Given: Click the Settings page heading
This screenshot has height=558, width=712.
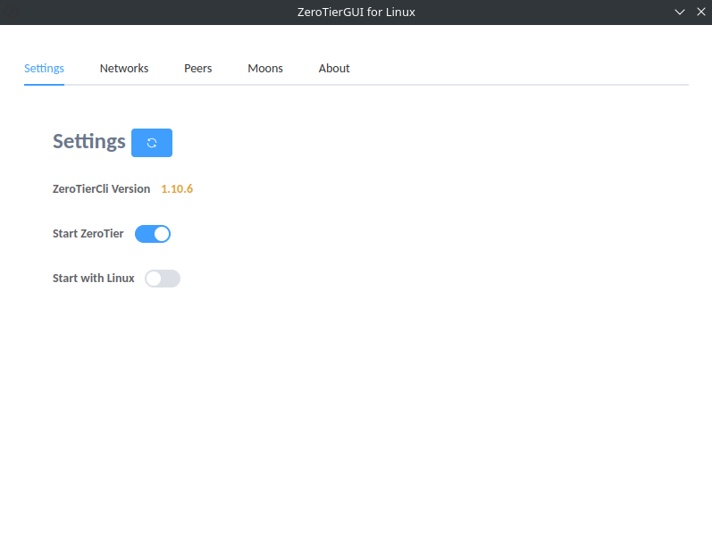Looking at the screenshot, I should 89,142.
